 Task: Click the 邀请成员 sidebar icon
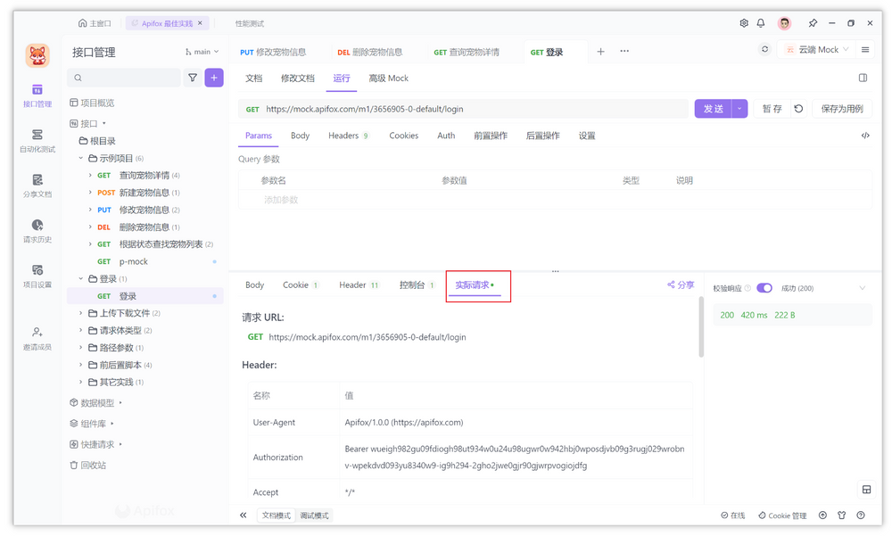coord(37,339)
